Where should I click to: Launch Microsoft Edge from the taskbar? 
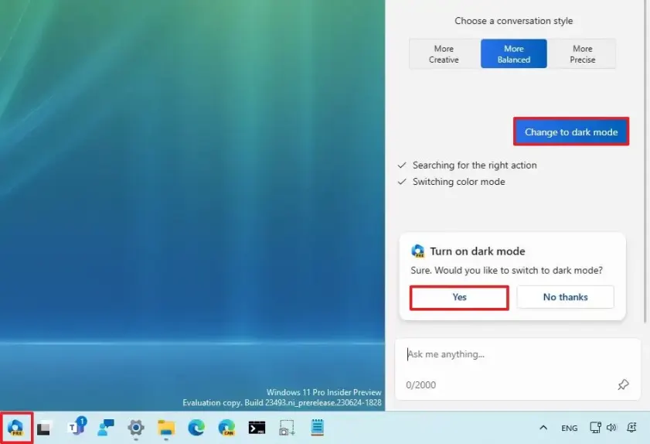click(x=196, y=428)
